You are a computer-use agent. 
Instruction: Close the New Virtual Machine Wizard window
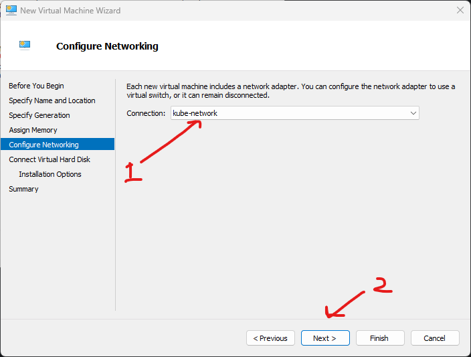(x=460, y=11)
